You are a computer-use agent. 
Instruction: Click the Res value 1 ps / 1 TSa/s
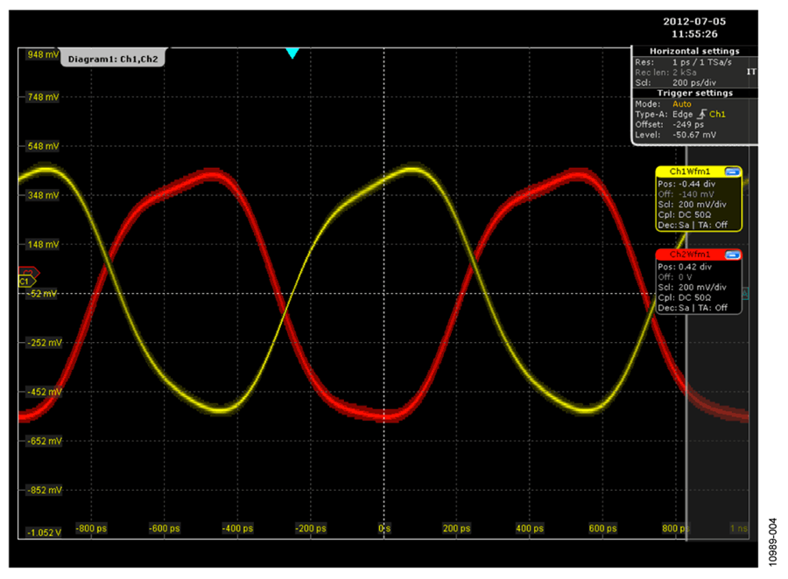tap(701, 62)
